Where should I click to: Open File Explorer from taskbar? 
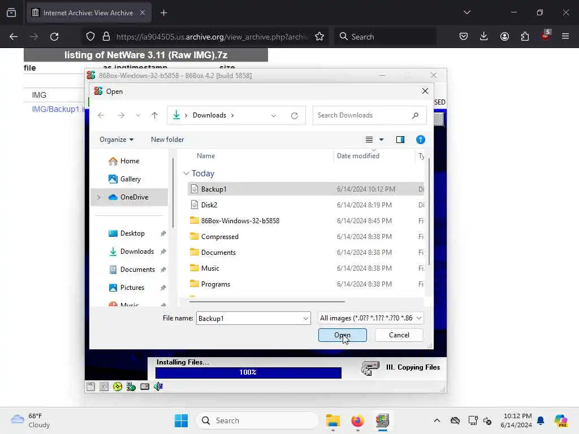point(332,420)
